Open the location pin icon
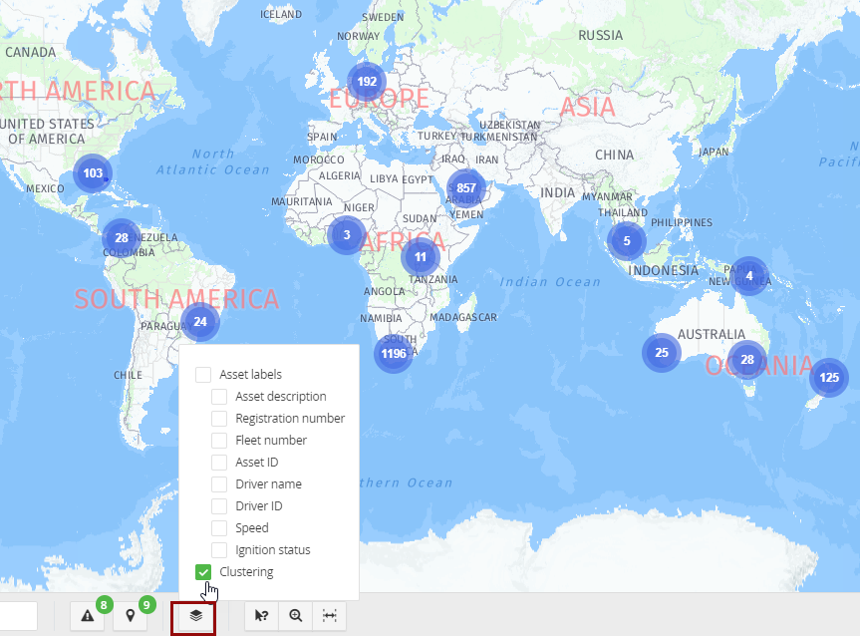The image size is (860, 636). point(130,616)
